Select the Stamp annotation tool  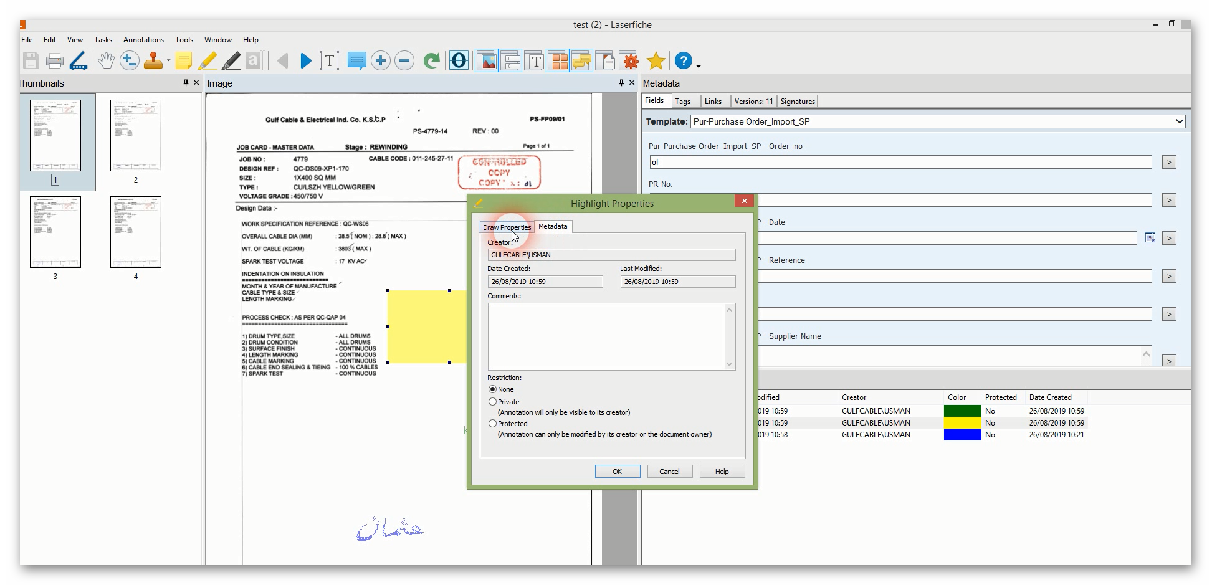point(153,61)
